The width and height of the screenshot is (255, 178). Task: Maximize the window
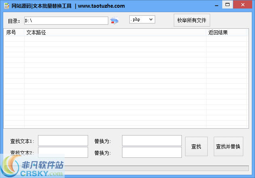click(x=228, y=4)
